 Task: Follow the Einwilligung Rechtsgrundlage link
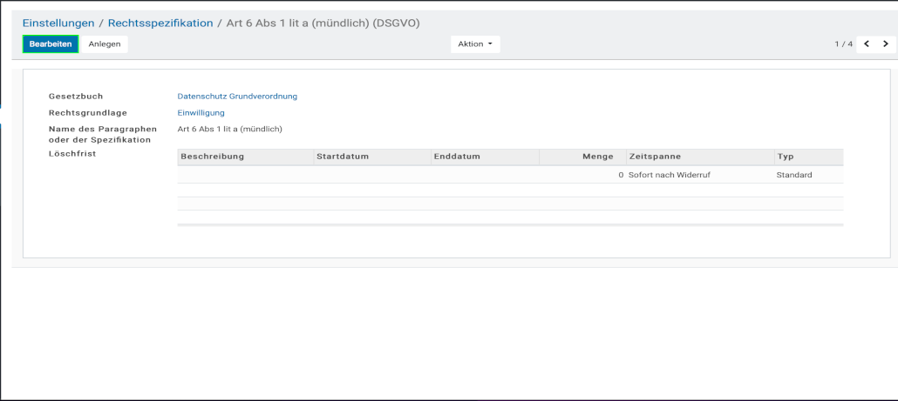pyautogui.click(x=201, y=113)
